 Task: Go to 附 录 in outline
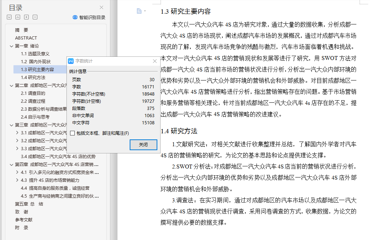(x=22, y=228)
